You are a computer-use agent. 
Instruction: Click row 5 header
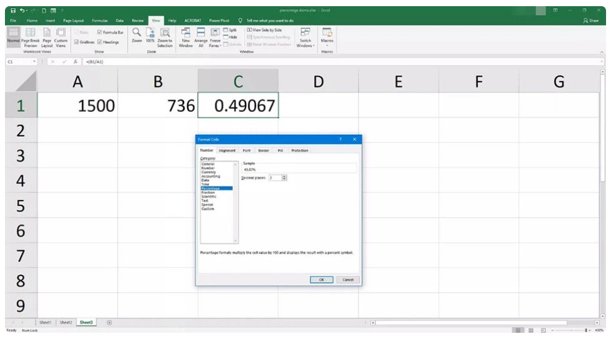(x=21, y=205)
